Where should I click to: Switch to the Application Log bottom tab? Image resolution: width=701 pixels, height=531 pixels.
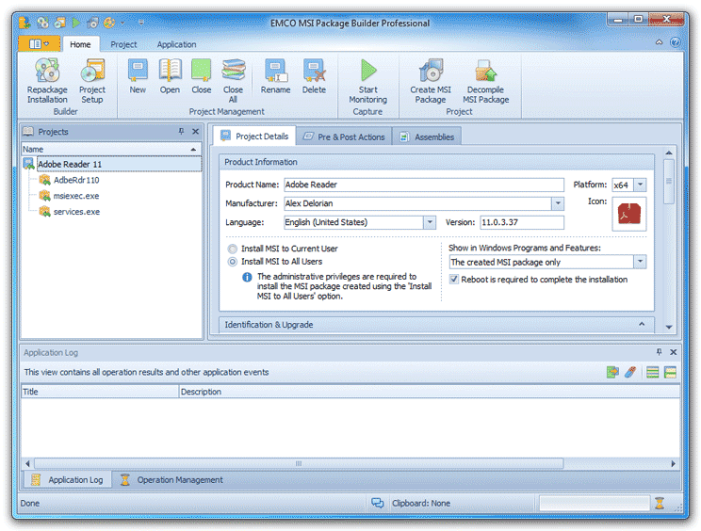(68, 479)
